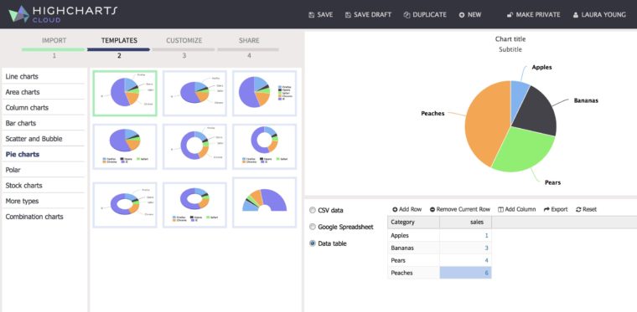The image size is (637, 312).
Task: Click Pears sales value 4
Action: [x=465, y=260]
